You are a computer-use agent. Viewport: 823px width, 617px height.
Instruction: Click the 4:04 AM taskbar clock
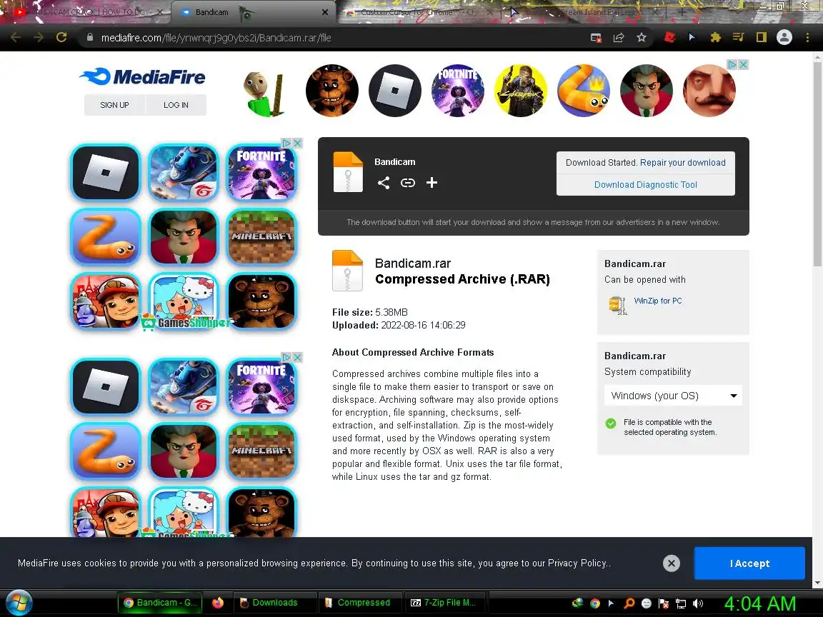click(760, 603)
